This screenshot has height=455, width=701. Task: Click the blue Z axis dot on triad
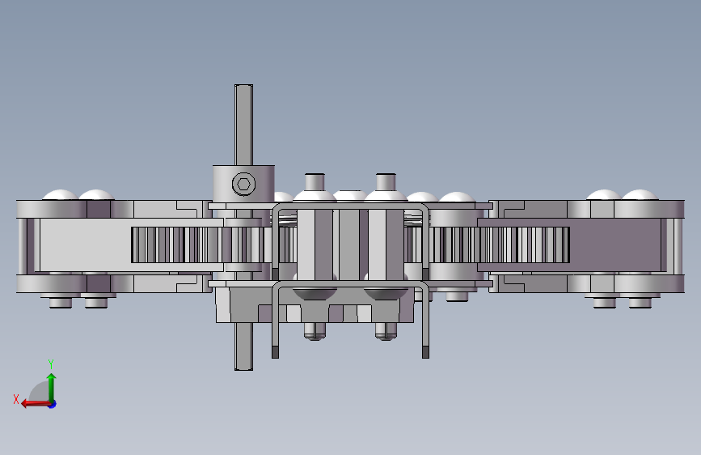[53, 404]
